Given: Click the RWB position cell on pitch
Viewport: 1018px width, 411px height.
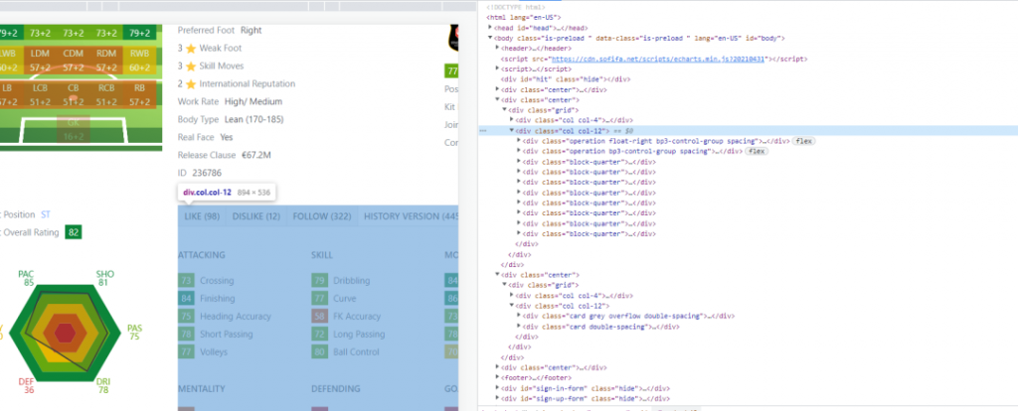Looking at the screenshot, I should pyautogui.click(x=139, y=60).
